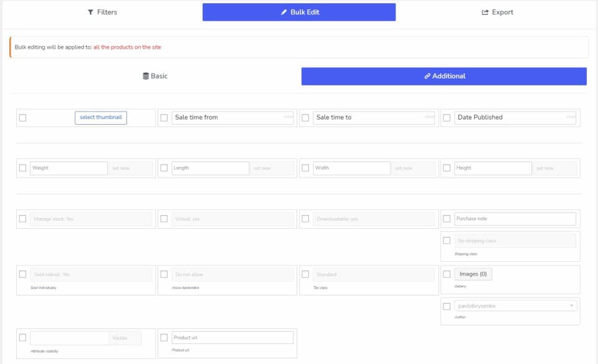This screenshot has height=364, width=598.
Task: Open the Virtual yes dropdown
Action: [x=232, y=219]
